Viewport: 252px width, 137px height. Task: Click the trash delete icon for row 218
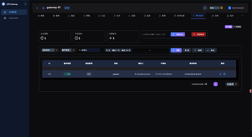click(224, 74)
